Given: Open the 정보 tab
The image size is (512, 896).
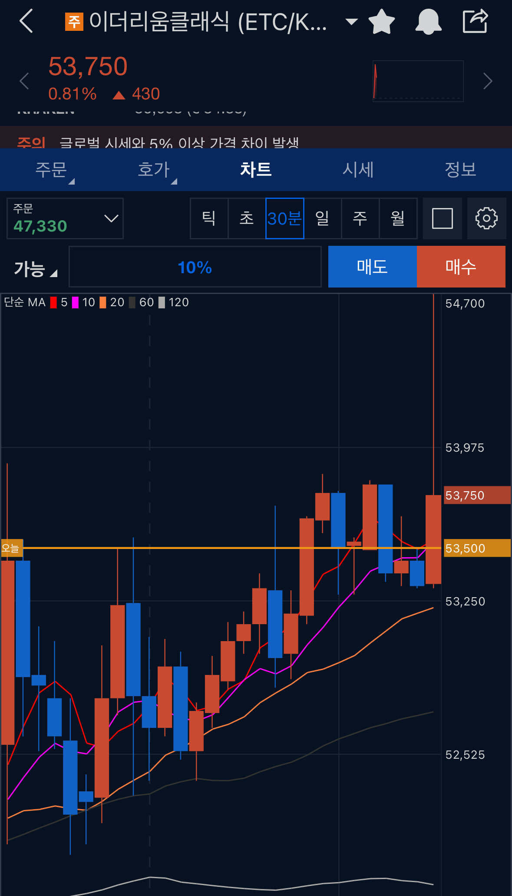Looking at the screenshot, I should 460,169.
